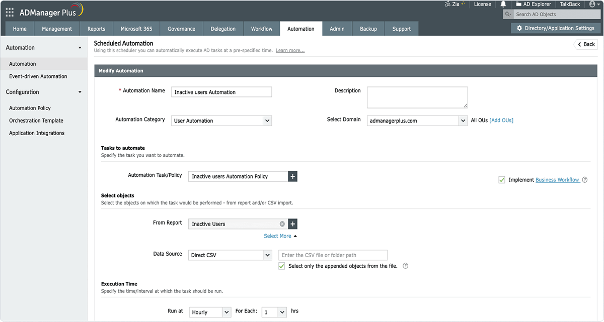The width and height of the screenshot is (604, 322).
Task: Switch to the Governance tab
Action: click(181, 29)
